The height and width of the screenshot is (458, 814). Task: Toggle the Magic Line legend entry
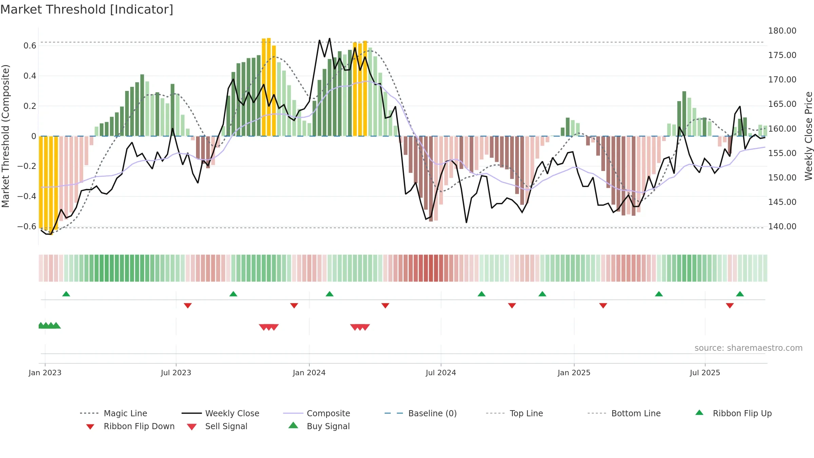113,413
